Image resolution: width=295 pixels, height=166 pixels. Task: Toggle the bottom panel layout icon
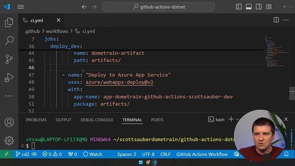(249, 7)
